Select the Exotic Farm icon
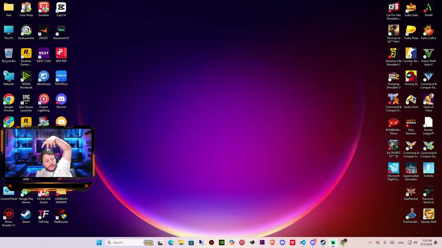Screen dimensions: 442x248 point(411,102)
